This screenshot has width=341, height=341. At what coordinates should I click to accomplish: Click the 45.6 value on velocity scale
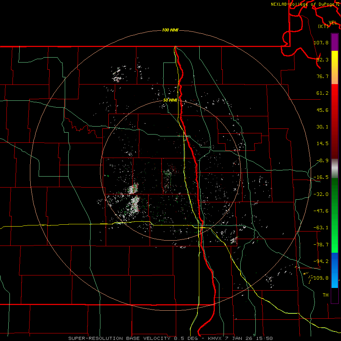click(x=322, y=110)
